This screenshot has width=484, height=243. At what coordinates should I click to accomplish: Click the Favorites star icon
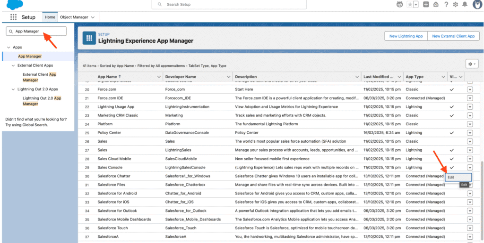411,5
